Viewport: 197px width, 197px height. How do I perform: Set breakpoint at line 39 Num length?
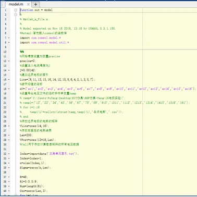coord(9,186)
